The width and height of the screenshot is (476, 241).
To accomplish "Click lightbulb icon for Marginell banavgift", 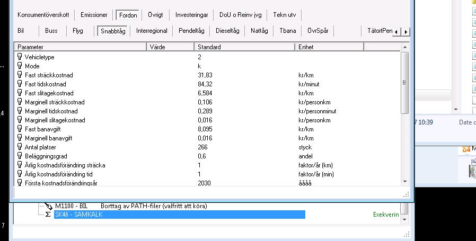I will pos(20,138).
